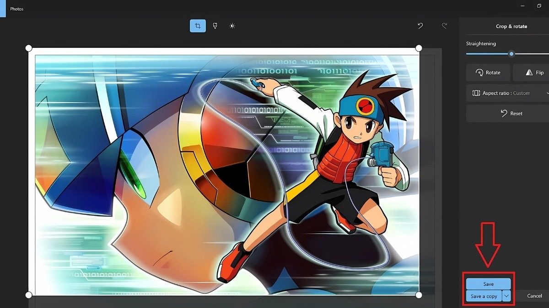Click the top-left crop corner handle
The height and width of the screenshot is (308, 549).
pos(28,48)
